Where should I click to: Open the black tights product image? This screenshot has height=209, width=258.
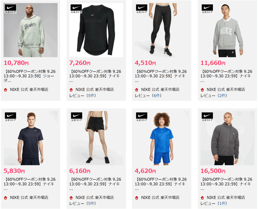(x=162, y=30)
